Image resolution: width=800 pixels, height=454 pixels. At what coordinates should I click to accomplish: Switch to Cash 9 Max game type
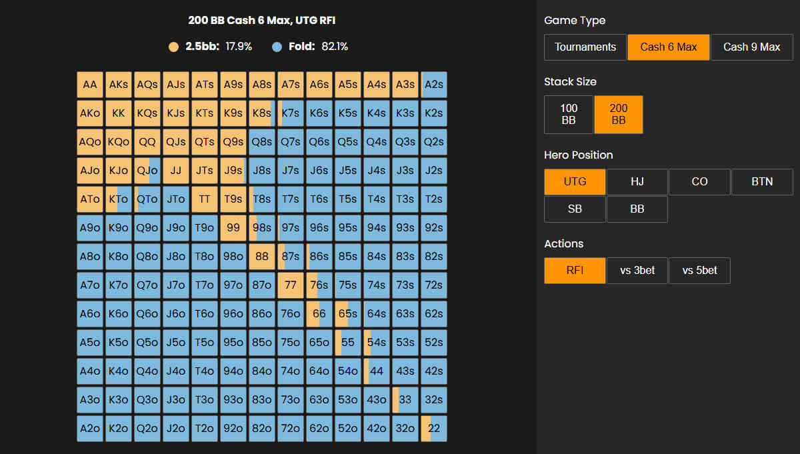[751, 47]
